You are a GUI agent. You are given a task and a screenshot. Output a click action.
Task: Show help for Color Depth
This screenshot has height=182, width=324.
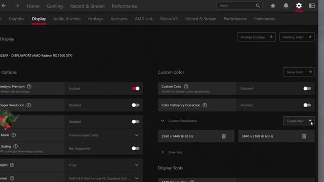12,165
